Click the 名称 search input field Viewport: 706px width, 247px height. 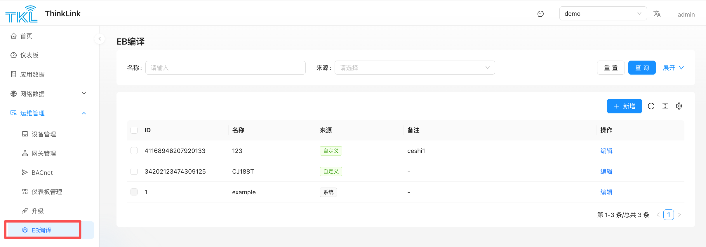point(225,68)
